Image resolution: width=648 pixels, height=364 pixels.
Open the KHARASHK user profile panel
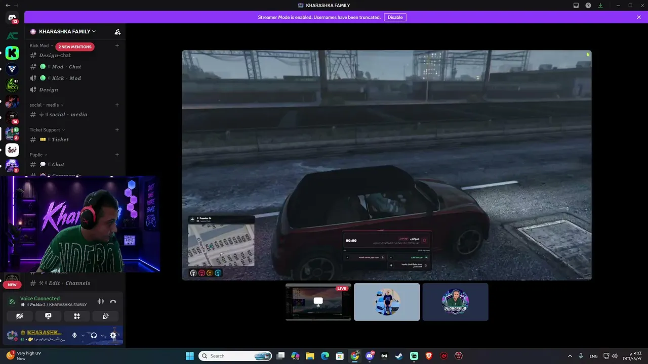[36, 335]
